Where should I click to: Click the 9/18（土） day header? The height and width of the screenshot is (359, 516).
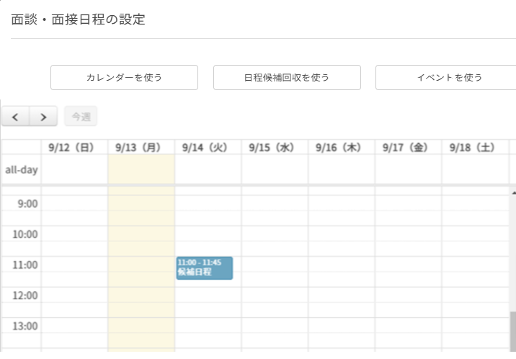click(x=475, y=147)
